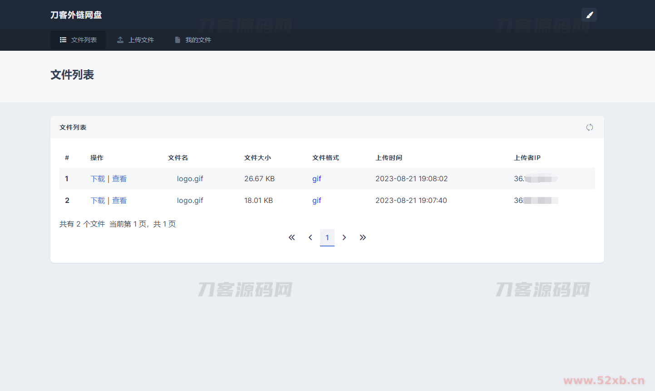The height and width of the screenshot is (391, 655).
Task: Go to next page arrow
Action: (x=344, y=237)
